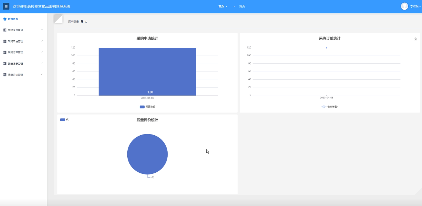Open the 李老板 user dropdown
The image size is (422, 206).
tap(415, 6)
